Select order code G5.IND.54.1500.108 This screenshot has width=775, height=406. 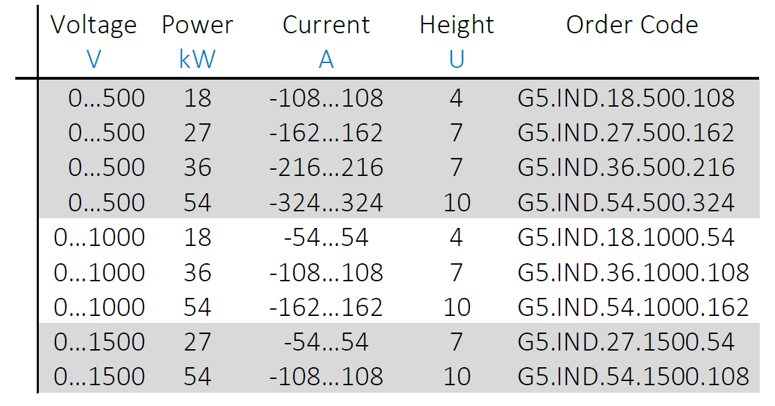(633, 376)
